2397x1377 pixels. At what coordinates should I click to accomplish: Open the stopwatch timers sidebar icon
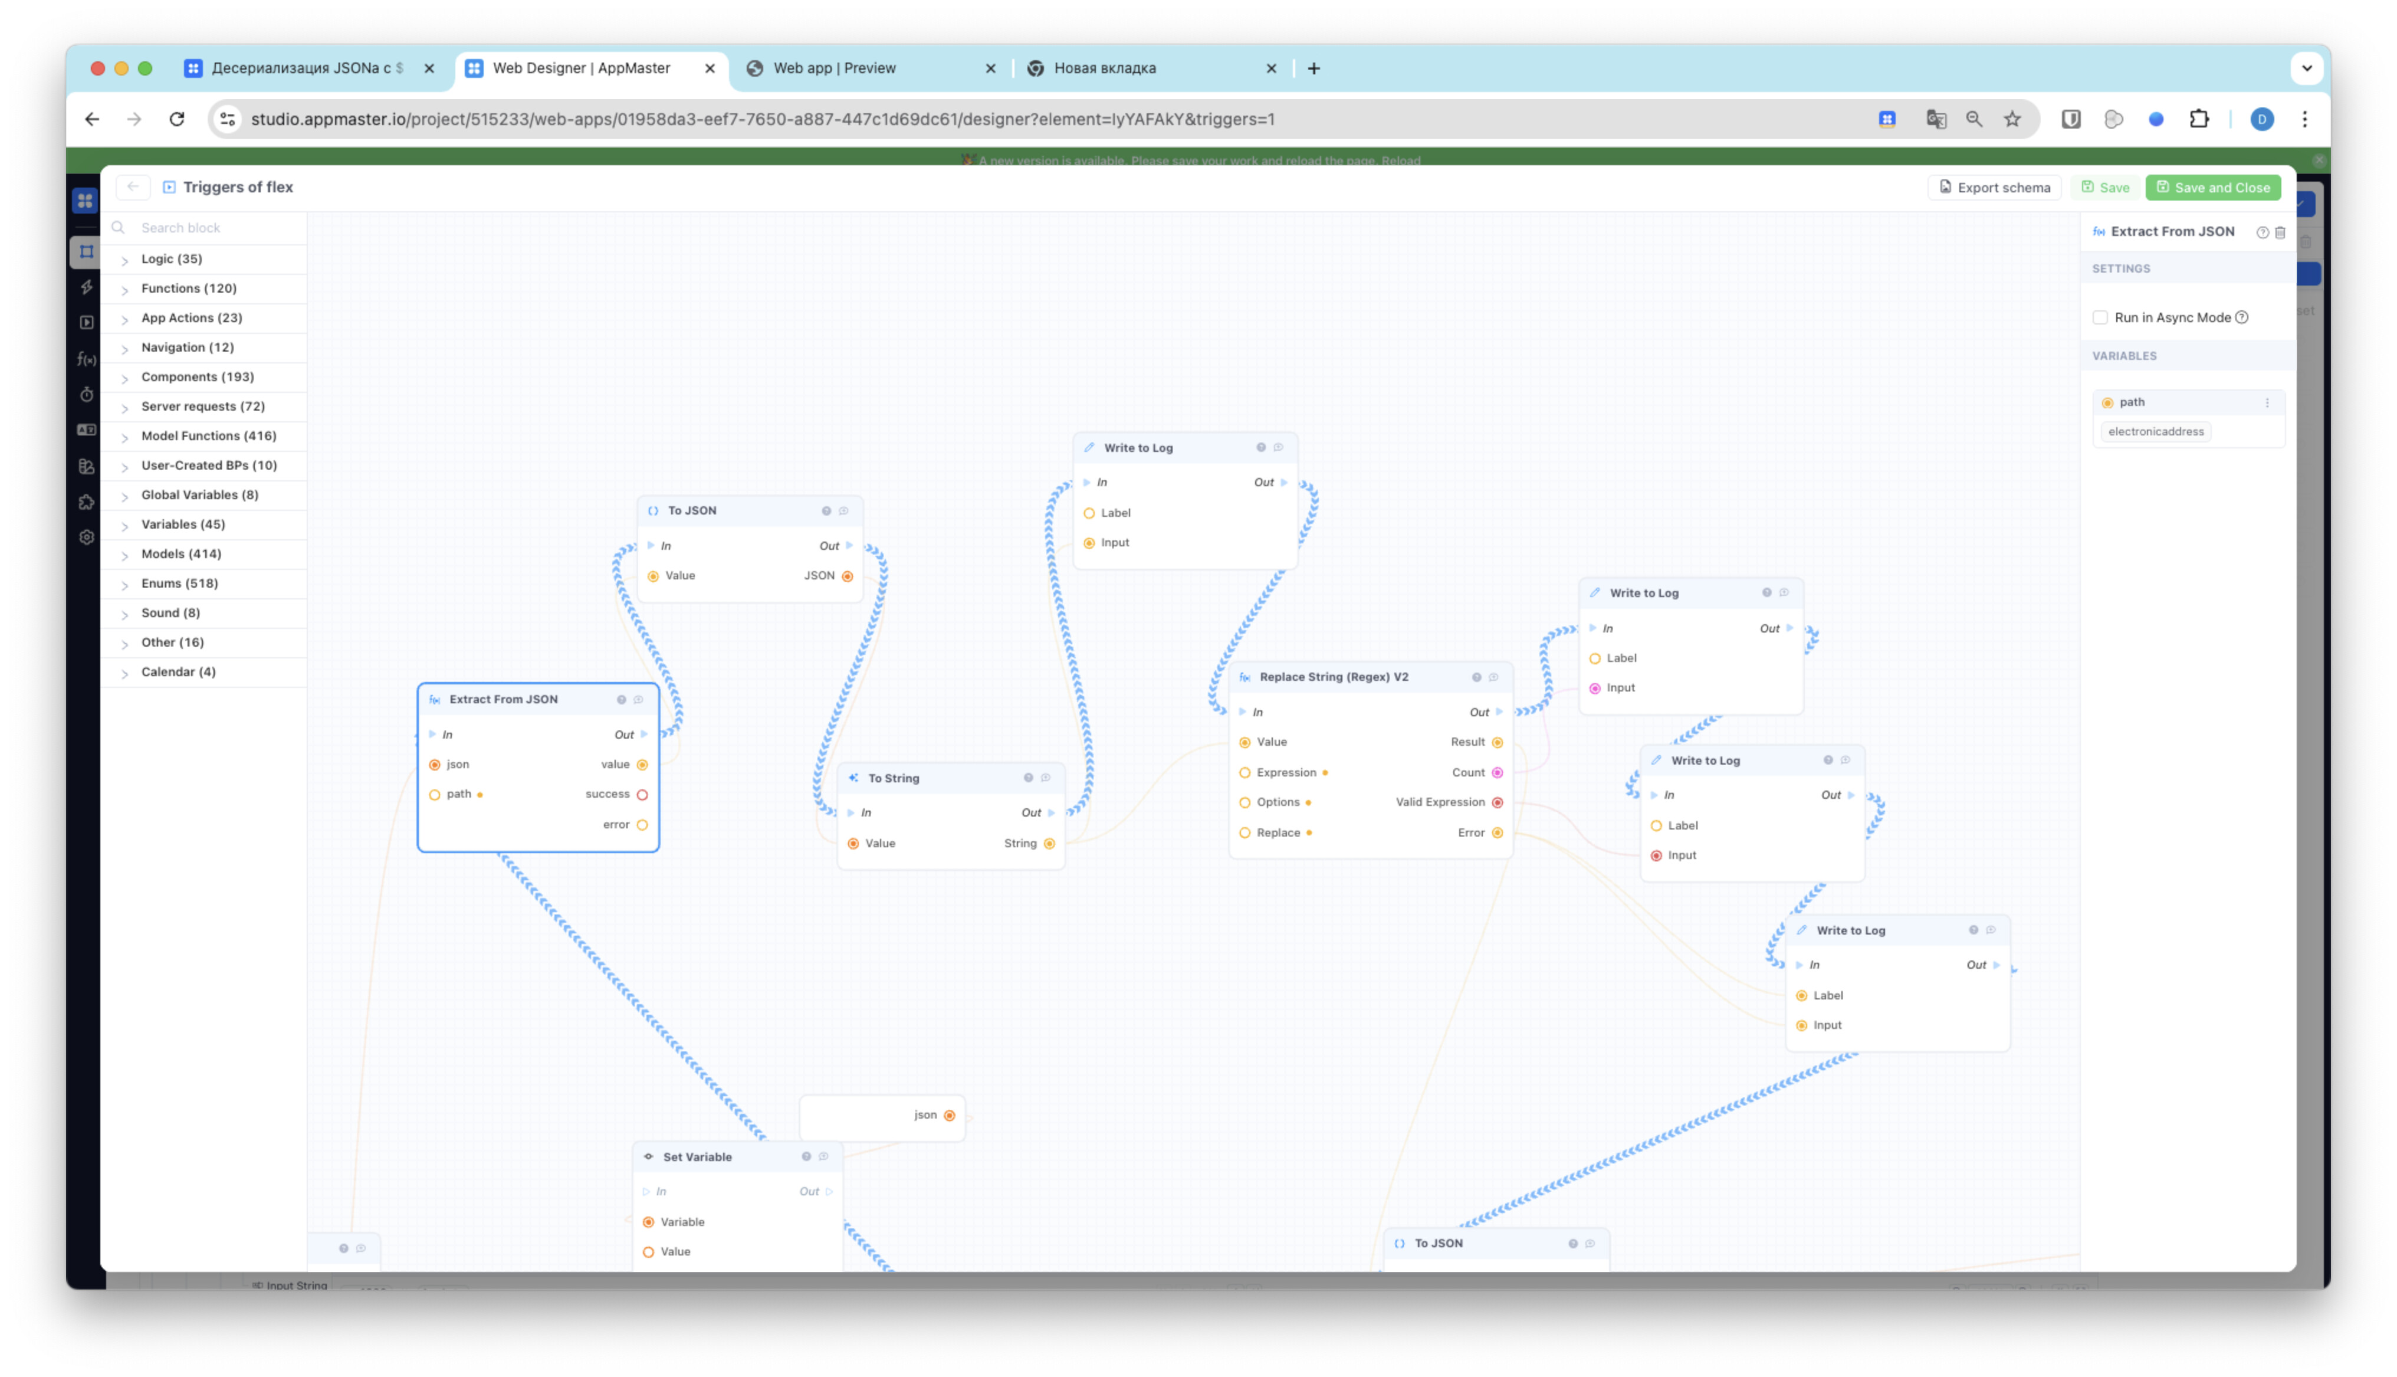click(x=86, y=394)
